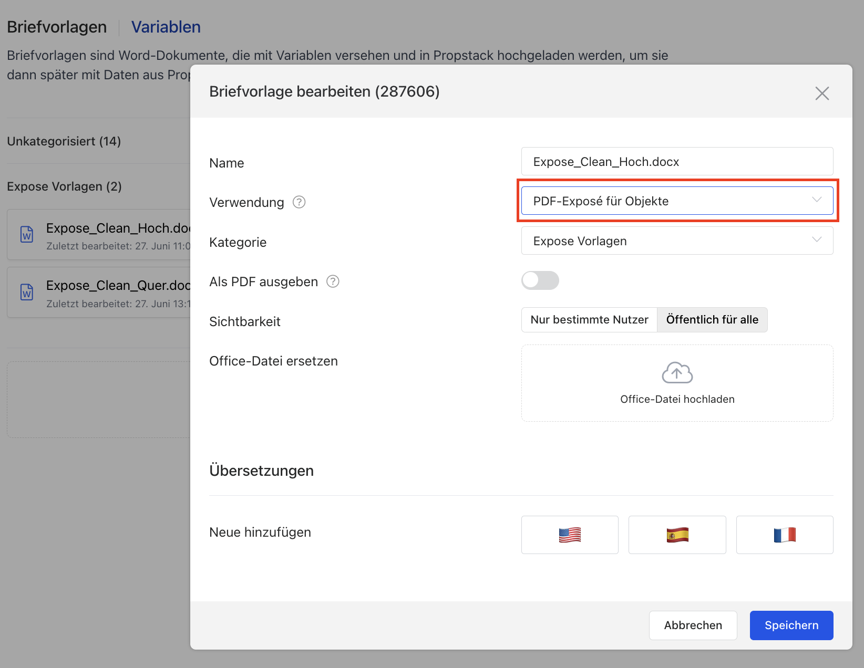864x668 pixels.
Task: Click the help icon next to Verwendung
Action: click(x=299, y=202)
